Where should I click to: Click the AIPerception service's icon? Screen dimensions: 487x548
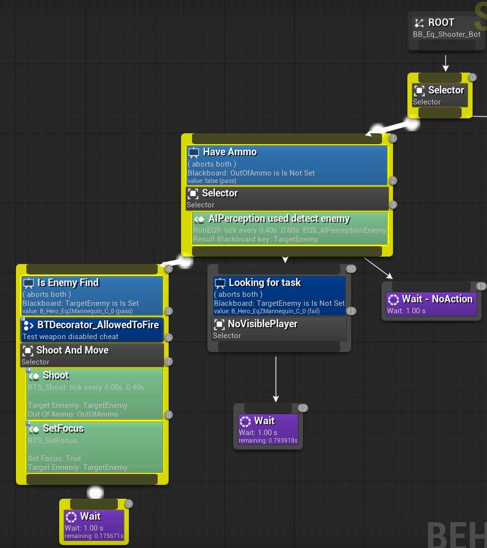[199, 219]
